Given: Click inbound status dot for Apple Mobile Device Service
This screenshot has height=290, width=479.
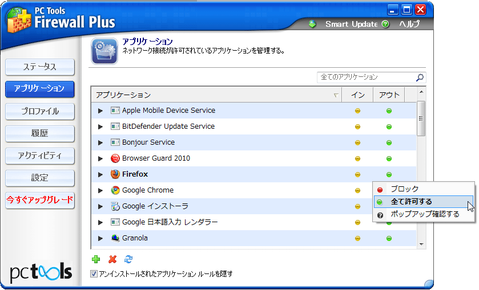Looking at the screenshot, I should (357, 111).
